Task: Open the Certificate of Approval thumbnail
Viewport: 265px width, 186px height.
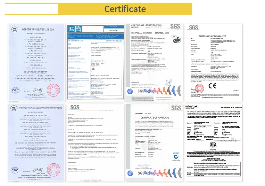Action: coord(154,143)
